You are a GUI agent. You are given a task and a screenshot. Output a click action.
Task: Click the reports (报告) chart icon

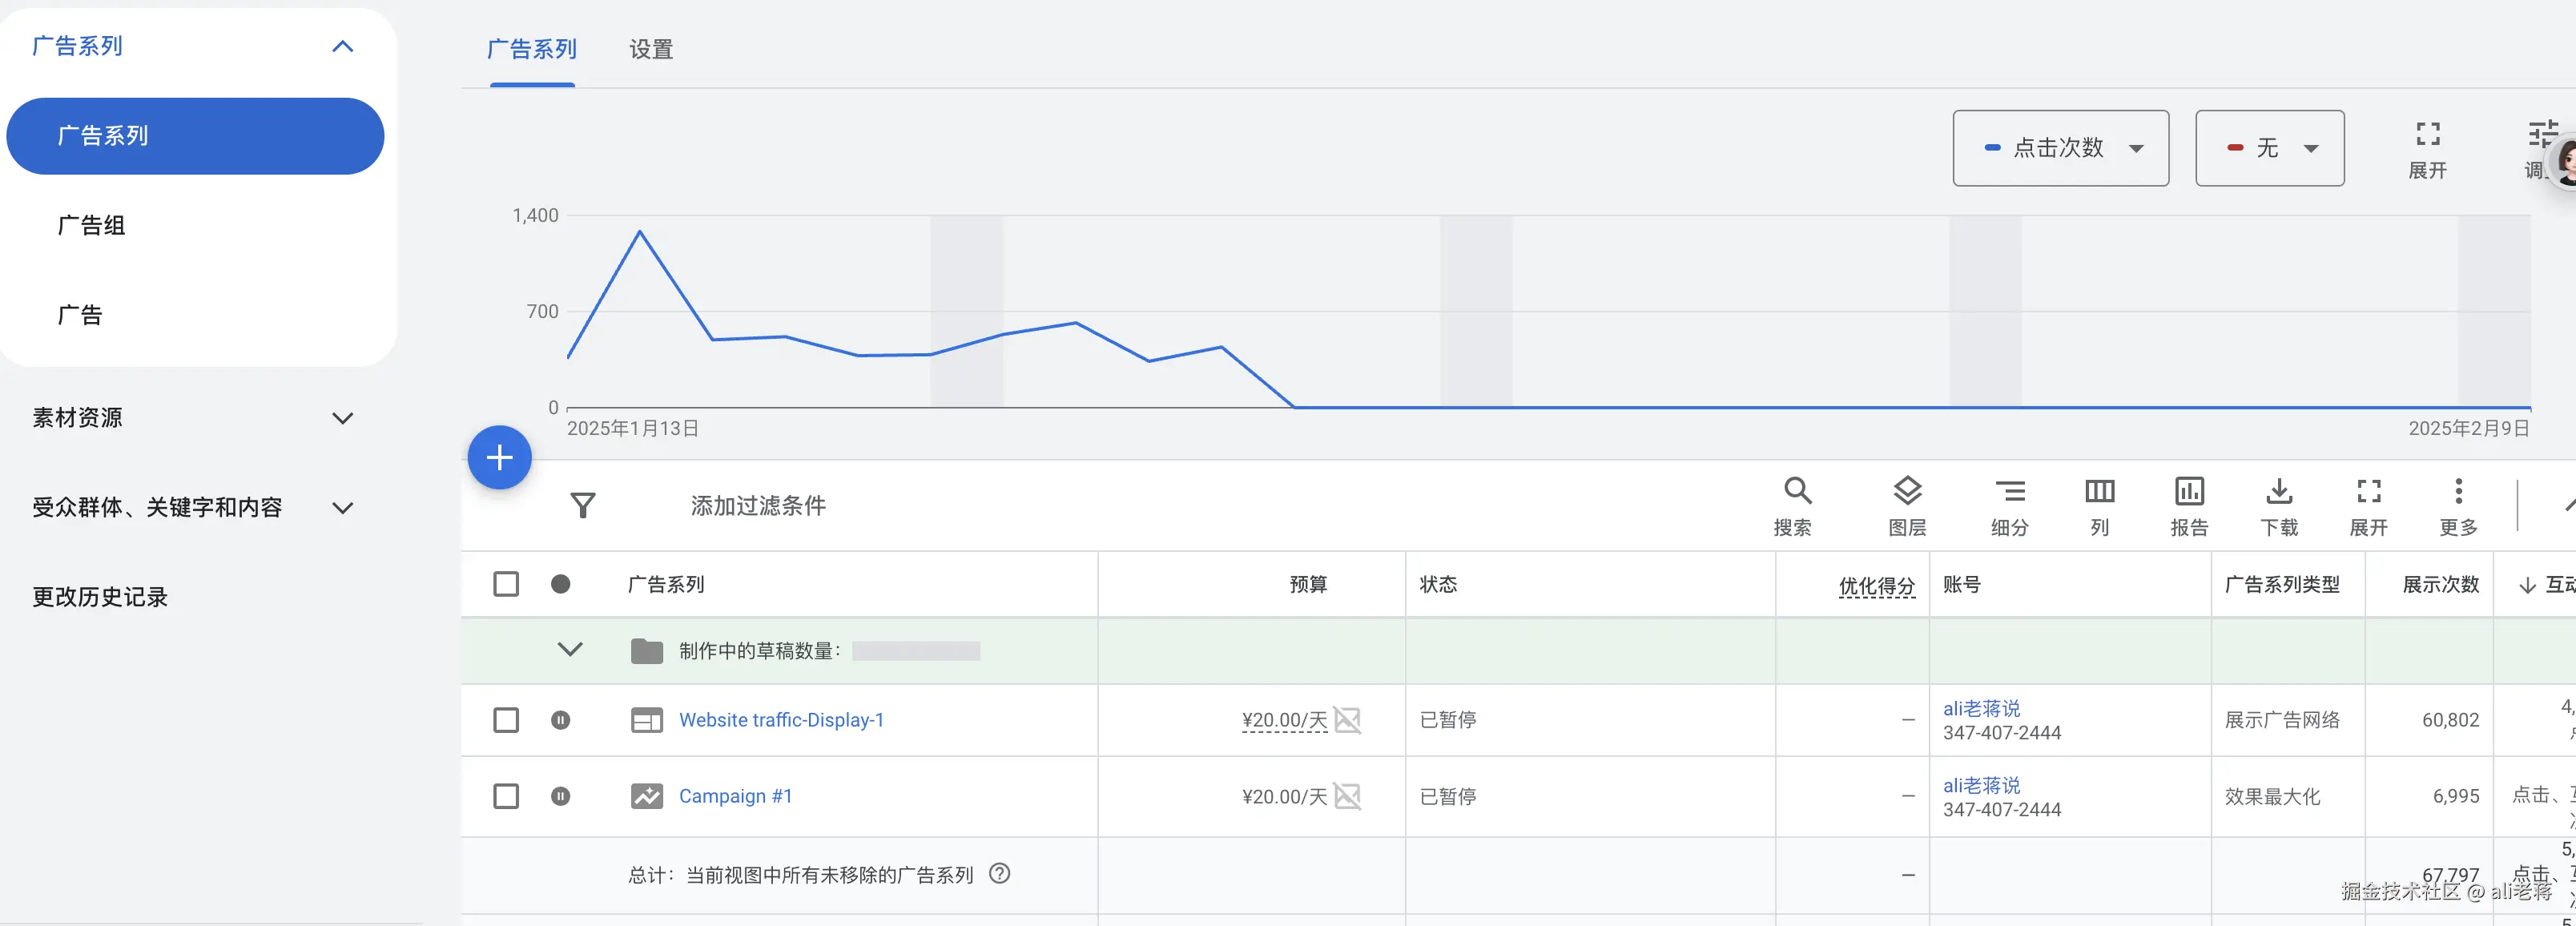[2189, 491]
